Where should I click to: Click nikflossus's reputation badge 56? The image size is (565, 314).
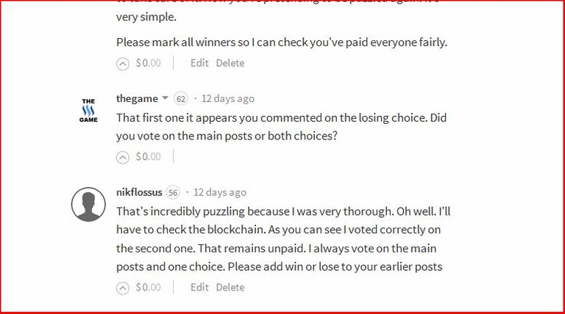point(173,192)
